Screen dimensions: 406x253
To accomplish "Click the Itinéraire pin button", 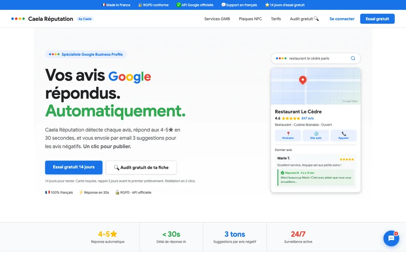I will point(288,136).
